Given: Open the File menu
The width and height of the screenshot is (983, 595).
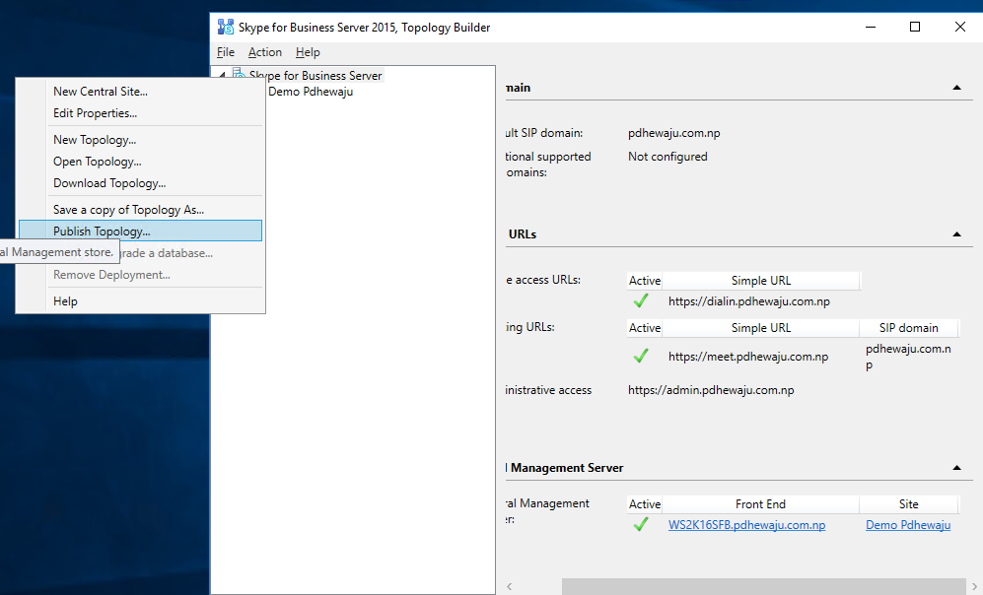Looking at the screenshot, I should (226, 52).
